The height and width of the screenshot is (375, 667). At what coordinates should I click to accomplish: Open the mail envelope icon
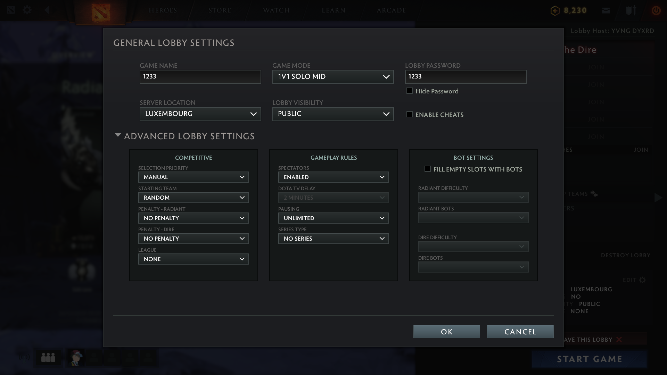point(606,10)
